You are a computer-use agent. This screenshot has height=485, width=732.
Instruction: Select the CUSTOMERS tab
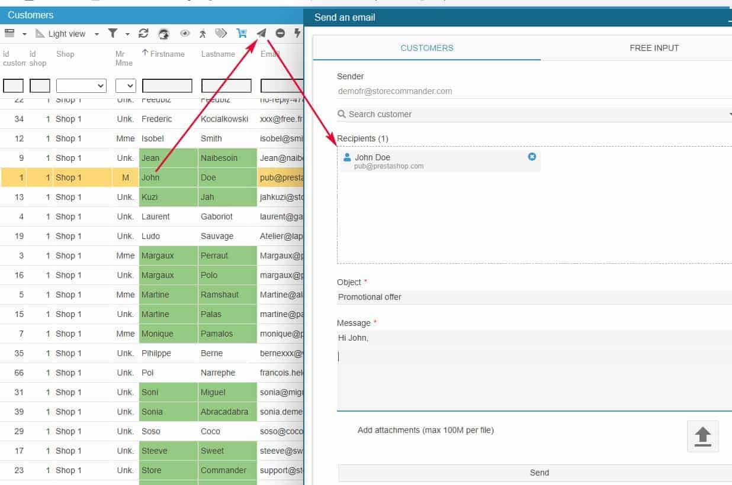coord(426,48)
